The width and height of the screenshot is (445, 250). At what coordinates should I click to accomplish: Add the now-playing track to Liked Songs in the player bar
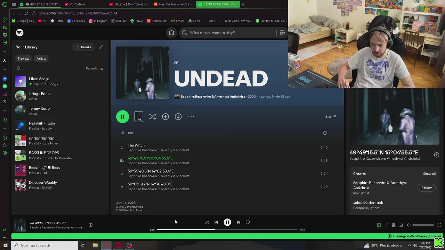click(x=90, y=225)
